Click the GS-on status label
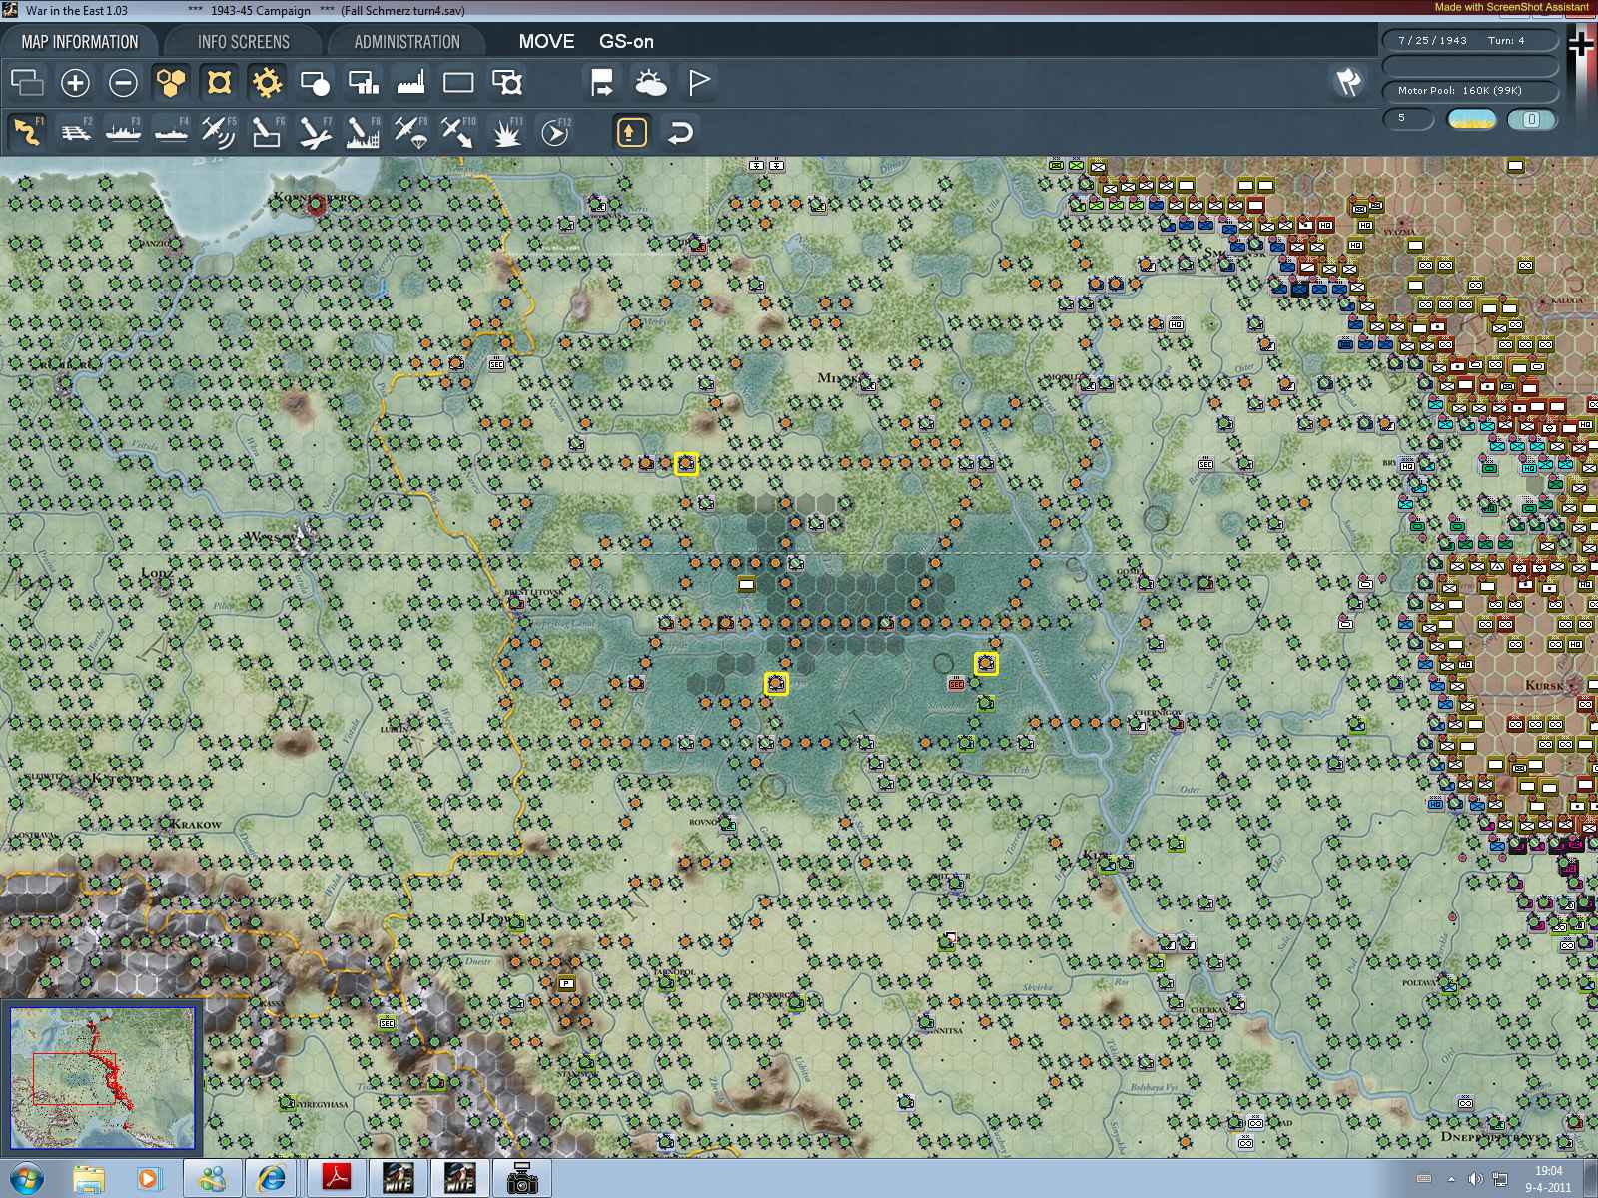The height and width of the screenshot is (1198, 1598). click(626, 42)
